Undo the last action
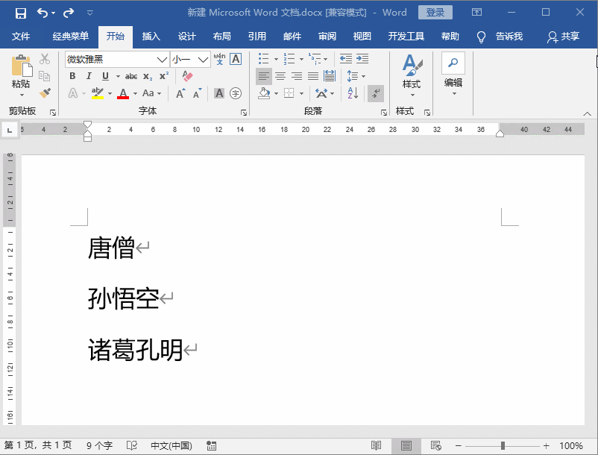598x455 pixels. click(42, 13)
